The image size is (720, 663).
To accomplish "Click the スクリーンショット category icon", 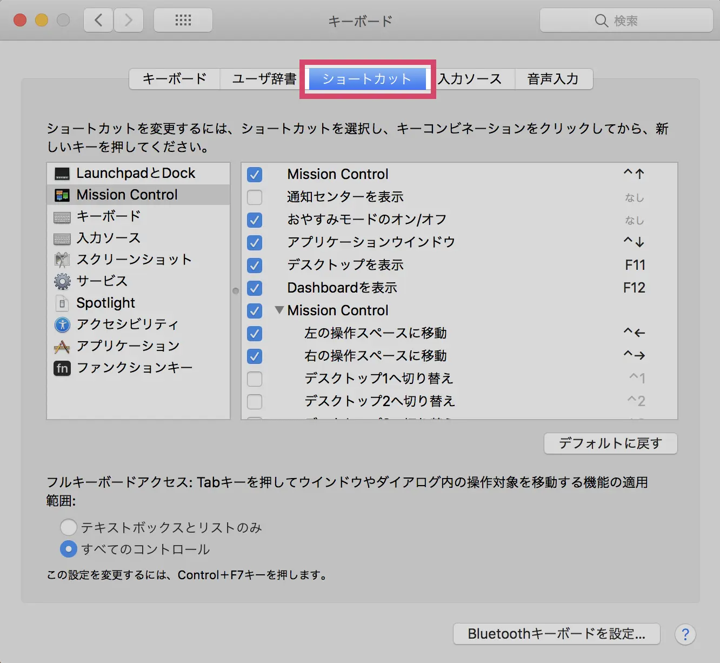I will [x=62, y=260].
